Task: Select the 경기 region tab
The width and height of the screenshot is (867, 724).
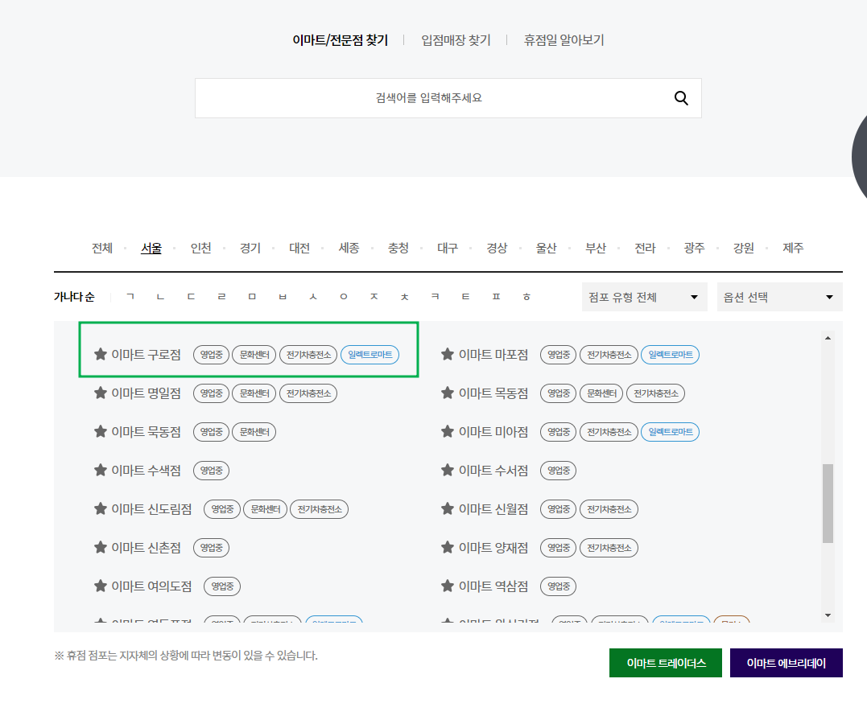Action: click(x=250, y=248)
